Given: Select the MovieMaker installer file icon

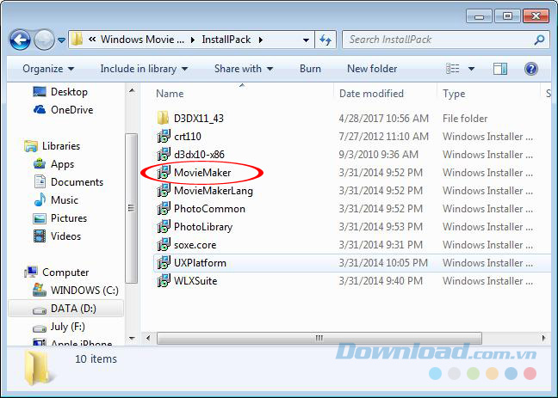Looking at the screenshot, I should tap(163, 173).
